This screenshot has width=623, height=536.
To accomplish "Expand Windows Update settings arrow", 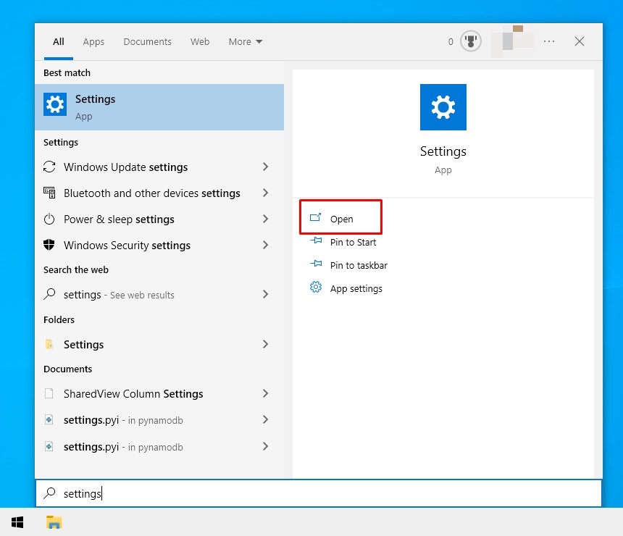I will point(265,167).
